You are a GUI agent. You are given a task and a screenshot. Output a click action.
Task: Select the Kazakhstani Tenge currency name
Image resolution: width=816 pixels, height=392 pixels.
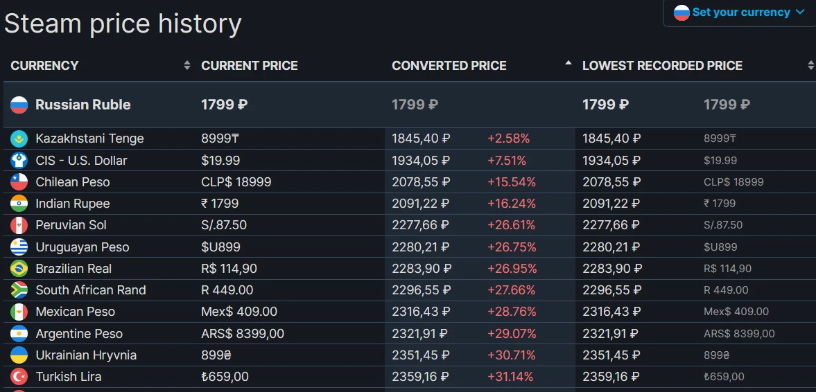[x=89, y=139]
